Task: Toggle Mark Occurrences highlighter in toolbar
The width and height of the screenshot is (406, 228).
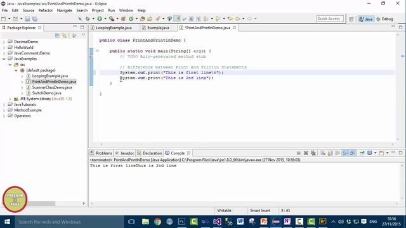Action: coord(177,18)
